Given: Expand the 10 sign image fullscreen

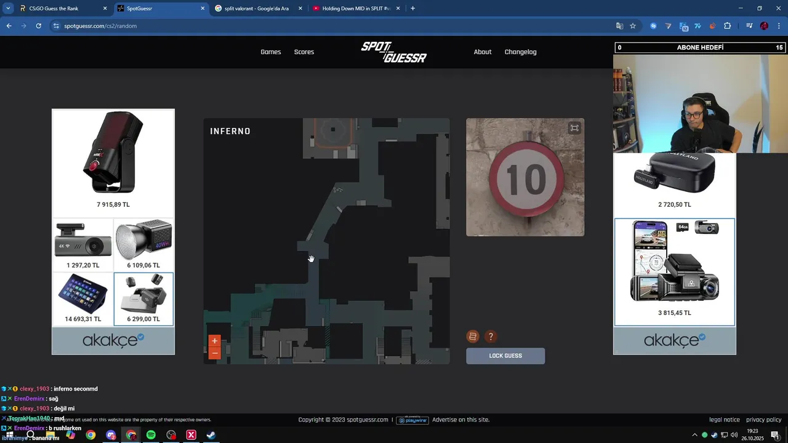Looking at the screenshot, I should [x=574, y=128].
